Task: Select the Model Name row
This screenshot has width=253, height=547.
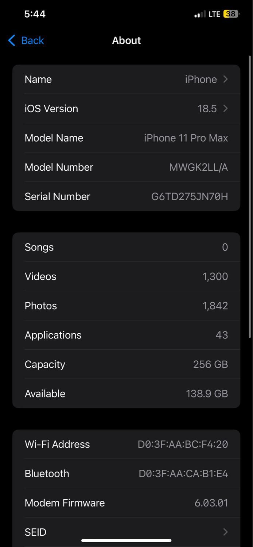Action: click(x=126, y=138)
